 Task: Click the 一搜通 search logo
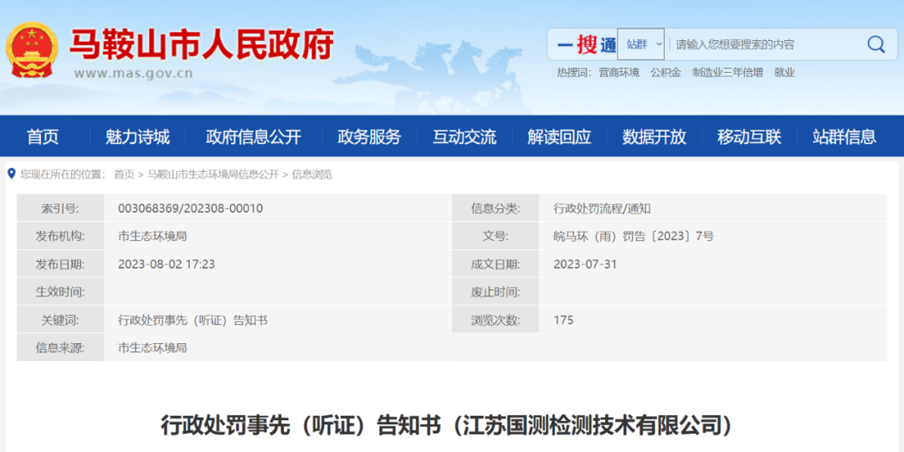(586, 44)
